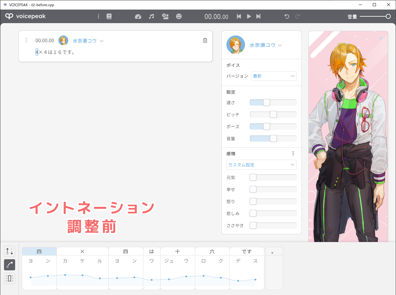
Task: Open the dictionary book icon
Action: (x=109, y=16)
